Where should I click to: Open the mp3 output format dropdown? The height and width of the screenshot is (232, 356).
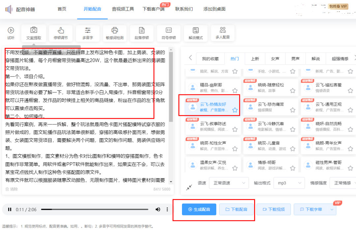click(289, 183)
